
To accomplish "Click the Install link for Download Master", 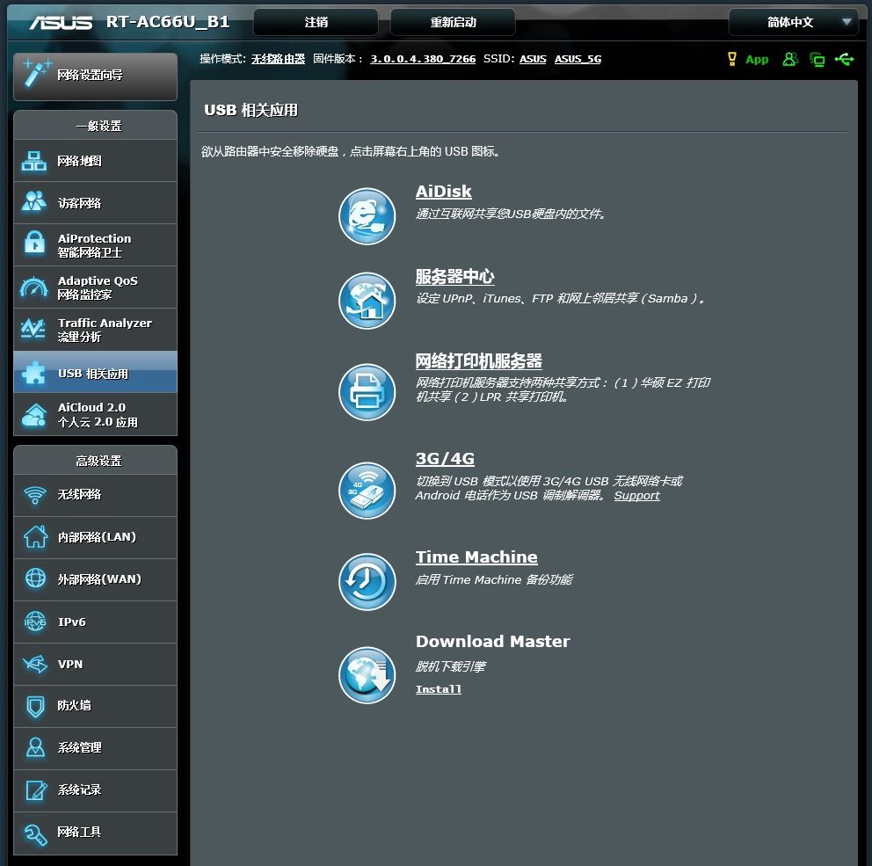I will 439,689.
